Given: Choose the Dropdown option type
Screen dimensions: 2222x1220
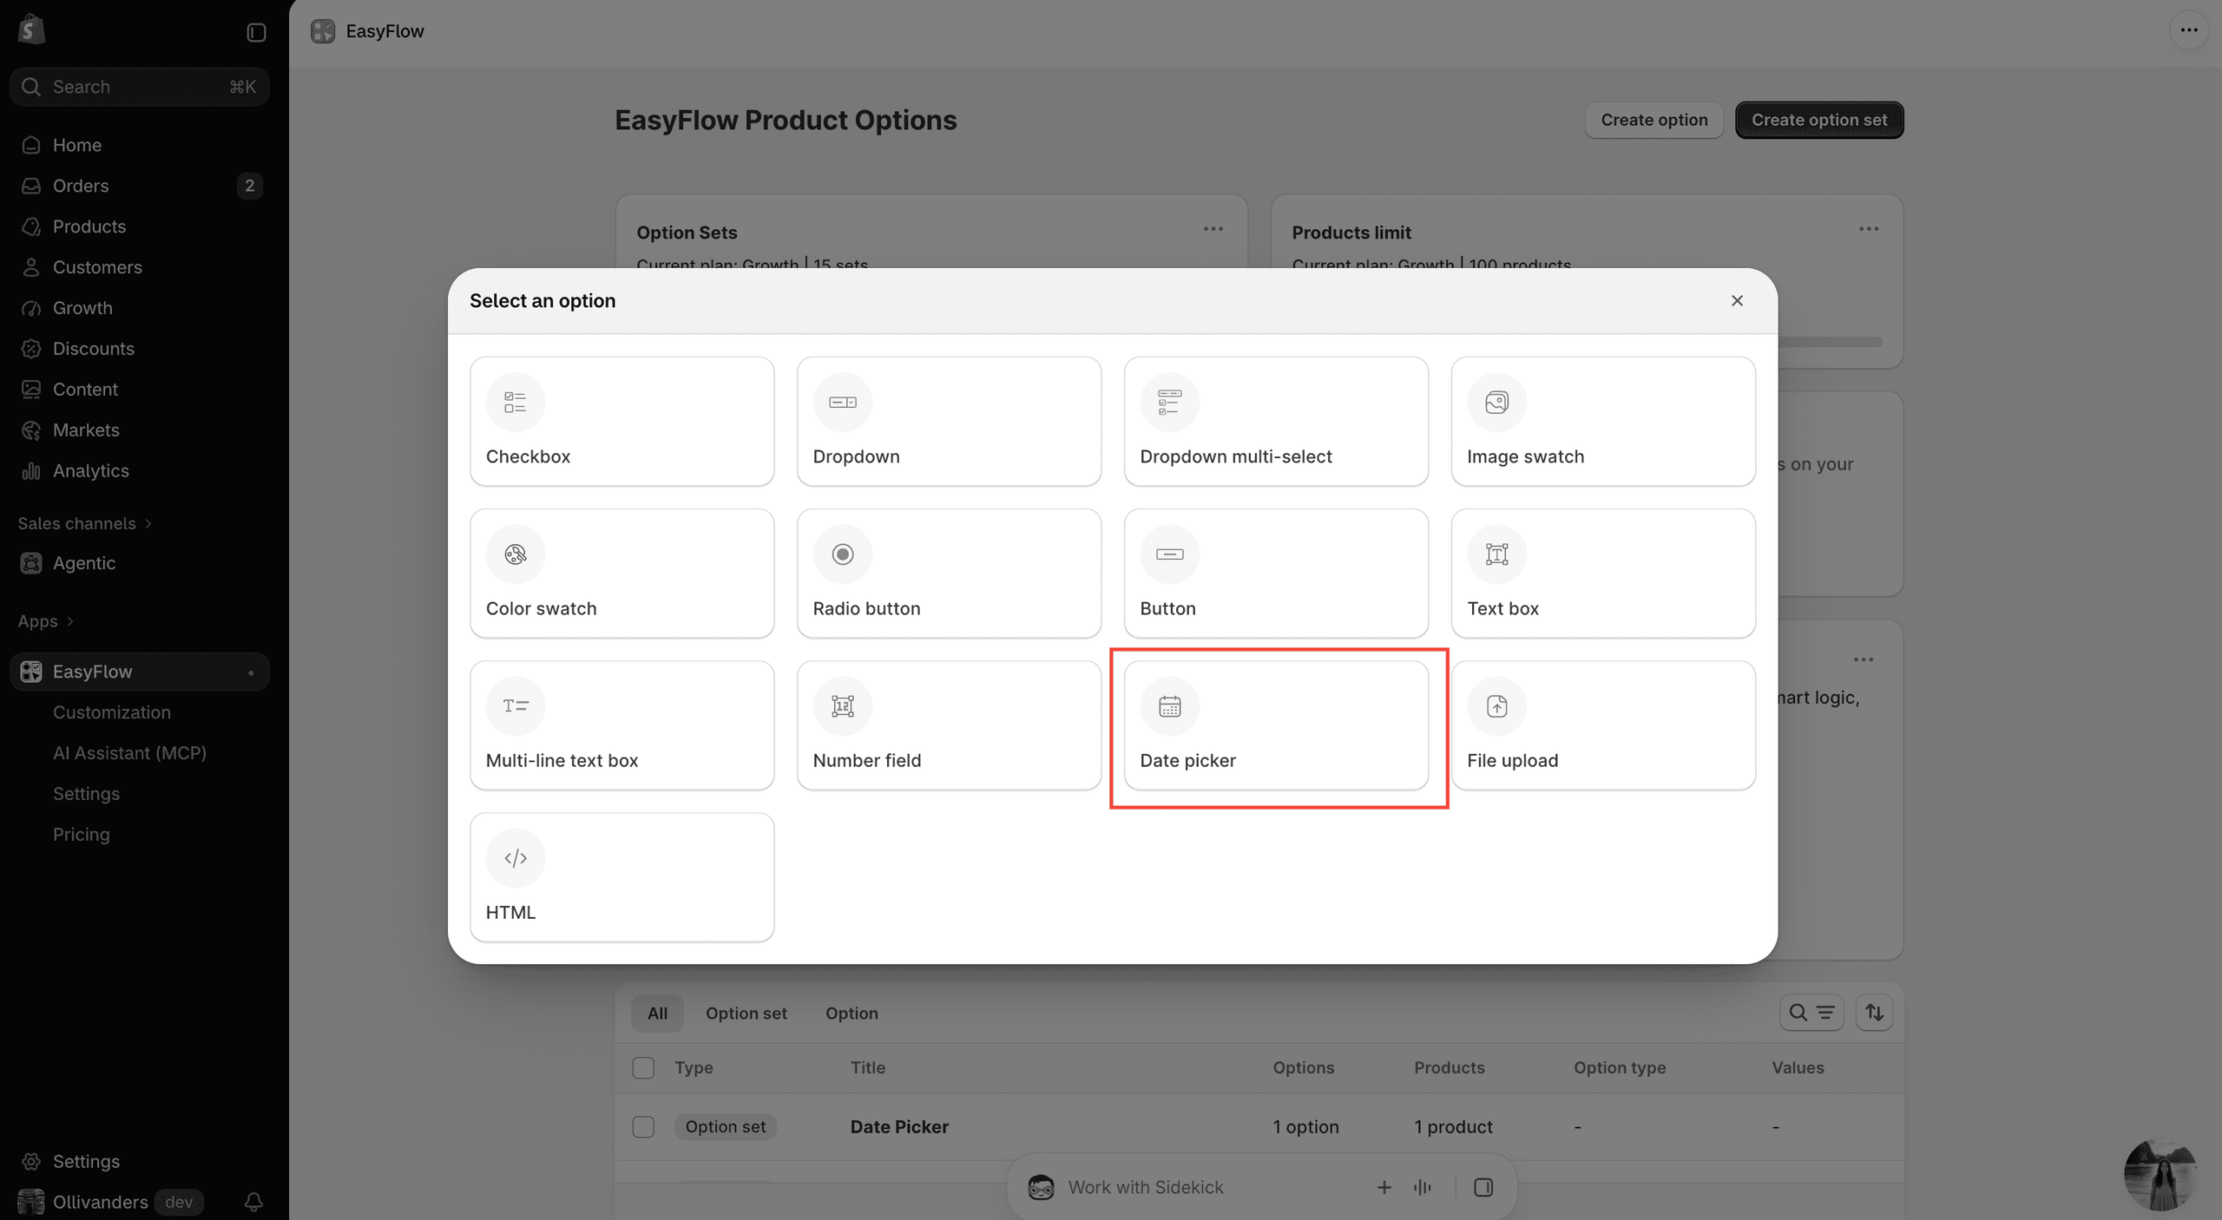Looking at the screenshot, I should point(949,421).
